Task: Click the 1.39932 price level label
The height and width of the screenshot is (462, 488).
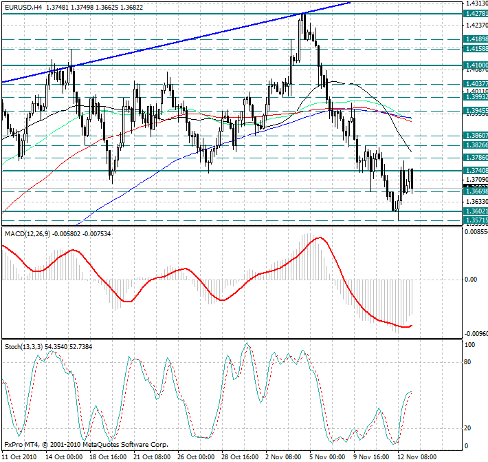Action: (x=476, y=97)
